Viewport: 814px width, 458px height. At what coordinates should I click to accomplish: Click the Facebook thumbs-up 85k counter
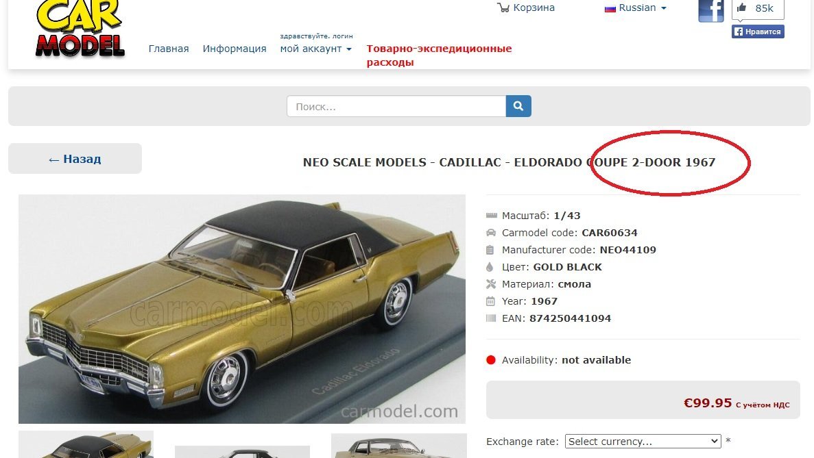click(757, 9)
